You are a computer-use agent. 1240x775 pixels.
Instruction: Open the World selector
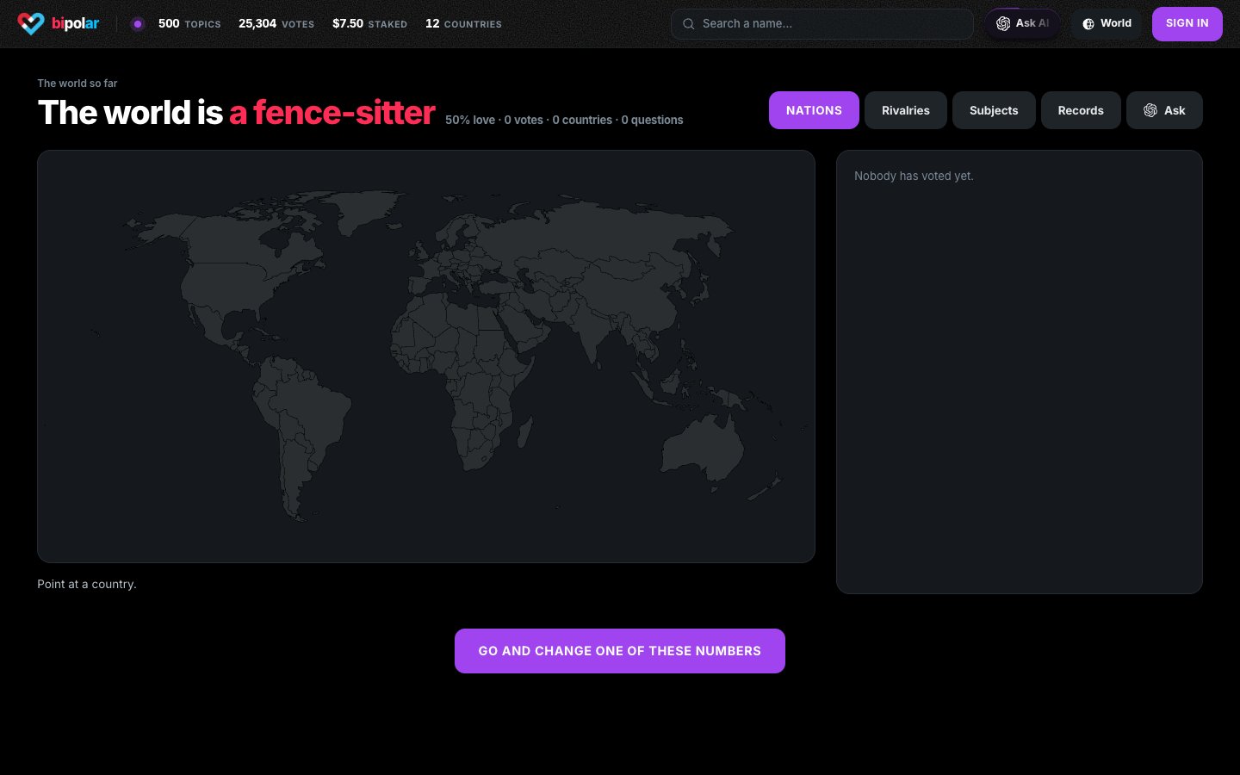[1107, 24]
